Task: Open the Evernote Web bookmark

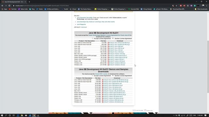Action: point(134,9)
